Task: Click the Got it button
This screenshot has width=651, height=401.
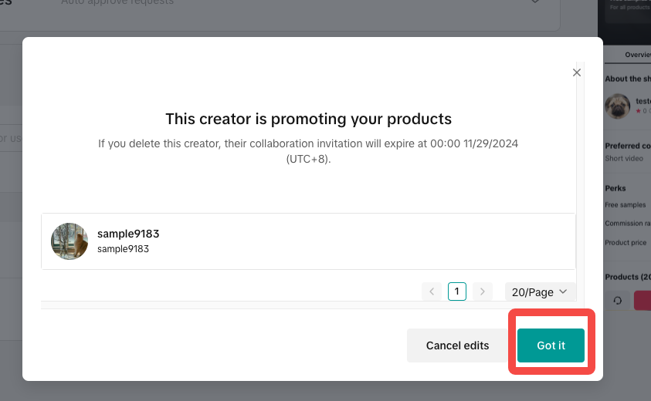Action: [551, 345]
